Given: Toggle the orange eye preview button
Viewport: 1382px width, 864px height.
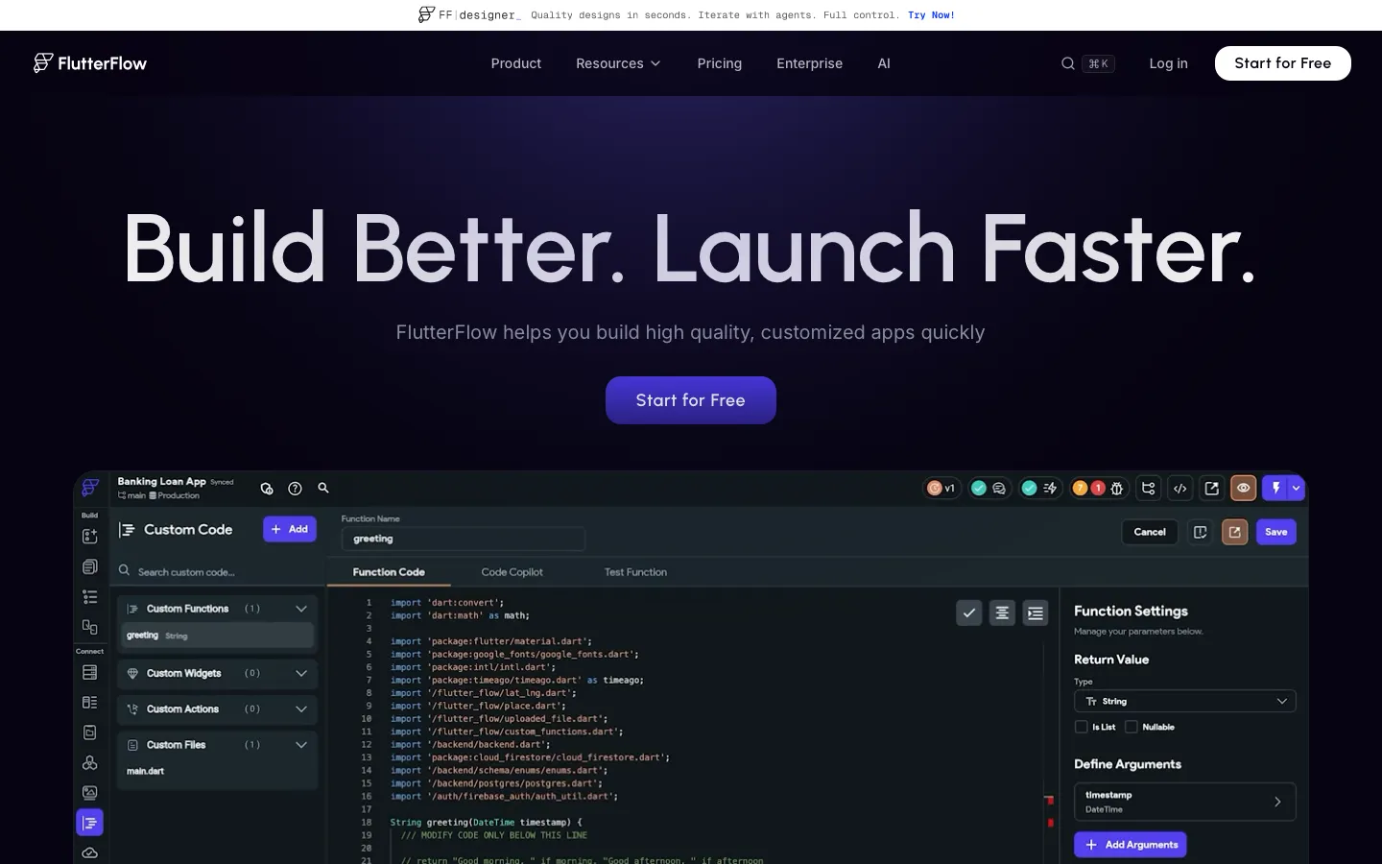Looking at the screenshot, I should click(x=1244, y=488).
